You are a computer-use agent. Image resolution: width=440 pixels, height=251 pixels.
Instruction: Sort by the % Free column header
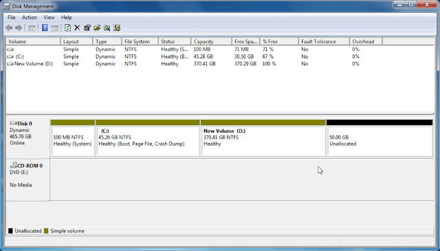pyautogui.click(x=279, y=41)
